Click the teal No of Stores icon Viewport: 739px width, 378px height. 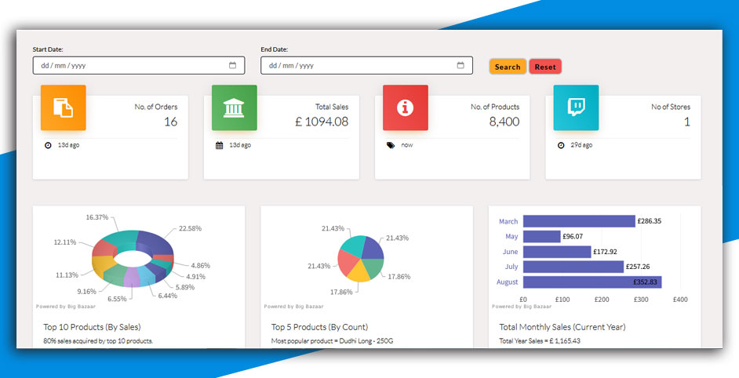tap(576, 107)
